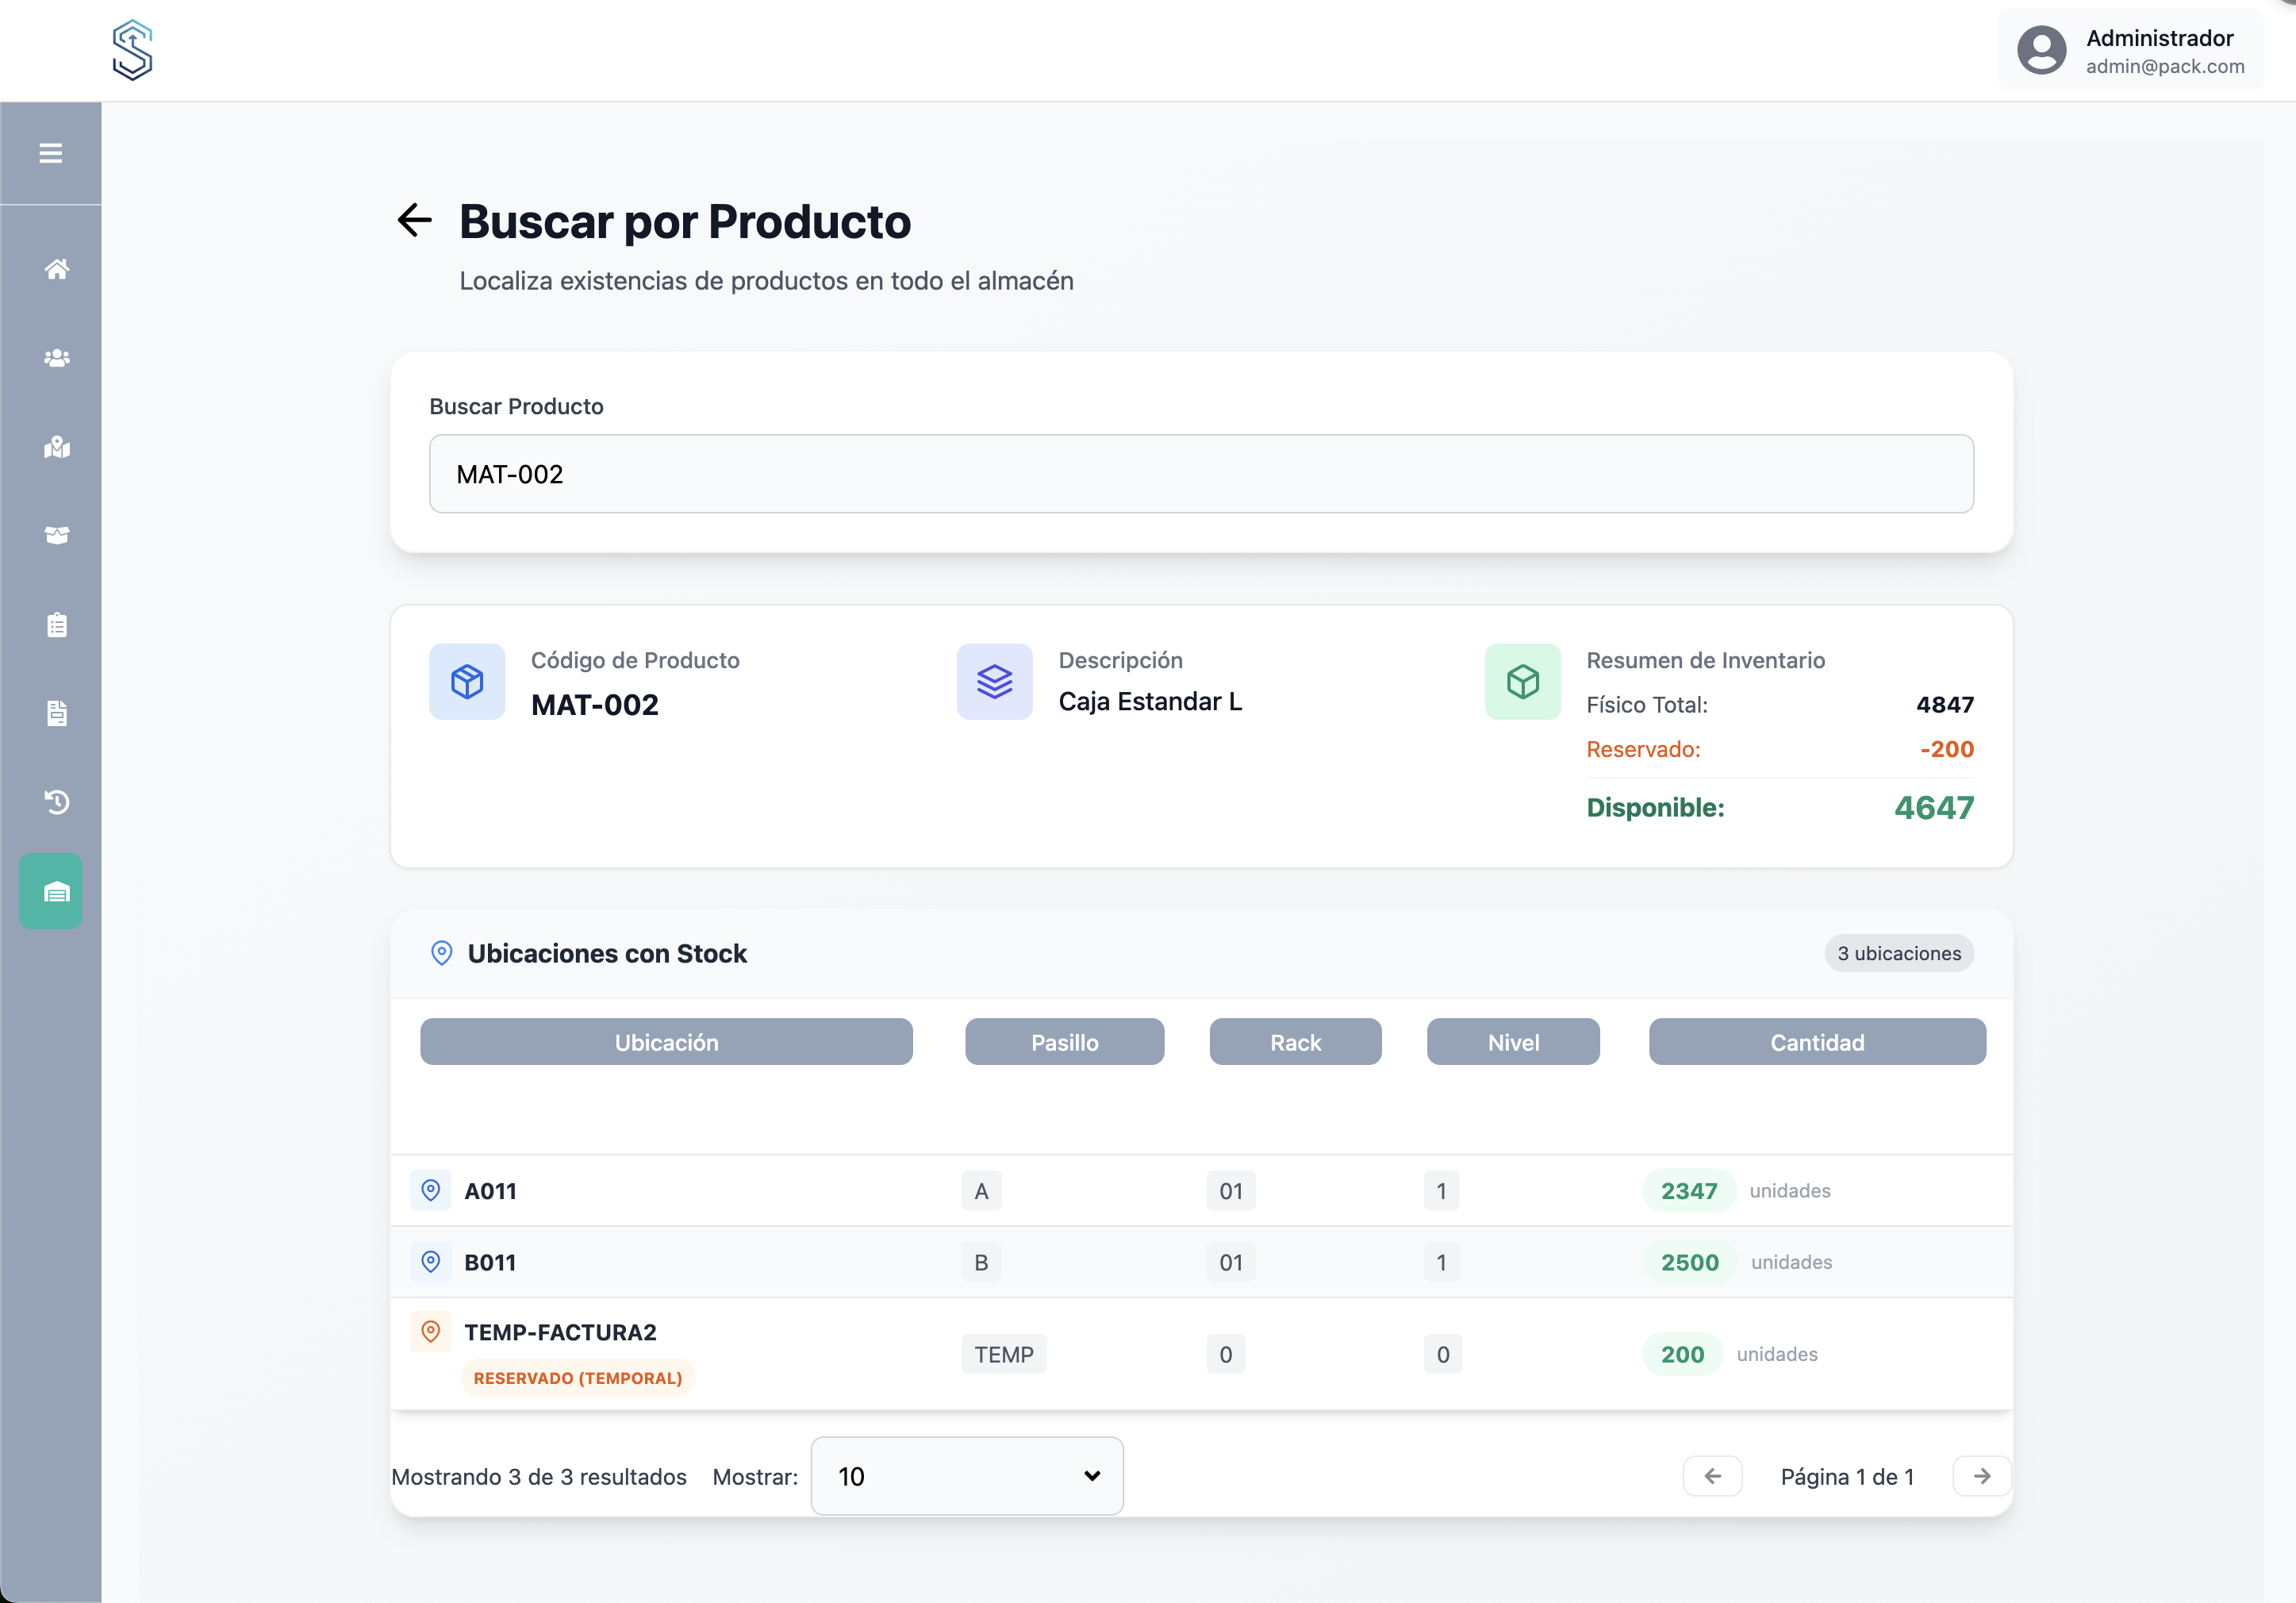Open the history clock sidebar icon
The image size is (2296, 1603).
[57, 802]
